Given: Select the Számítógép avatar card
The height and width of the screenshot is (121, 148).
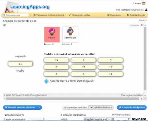Looking at the screenshot, I should (x=70, y=35).
